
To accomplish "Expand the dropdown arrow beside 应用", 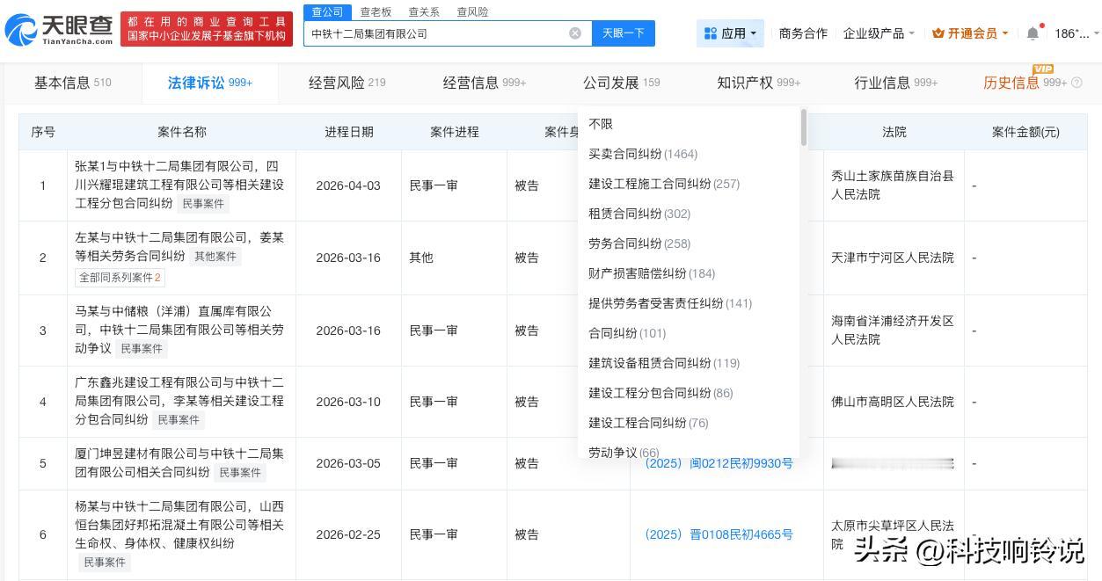I will pos(754,33).
